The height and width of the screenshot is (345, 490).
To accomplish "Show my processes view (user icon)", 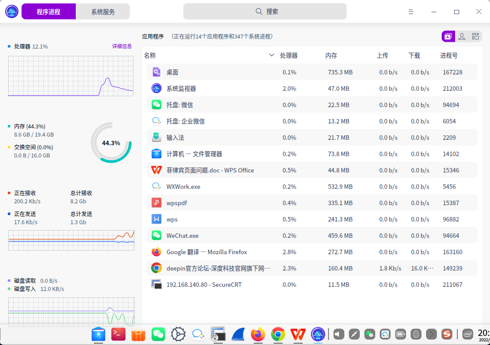I will [462, 37].
